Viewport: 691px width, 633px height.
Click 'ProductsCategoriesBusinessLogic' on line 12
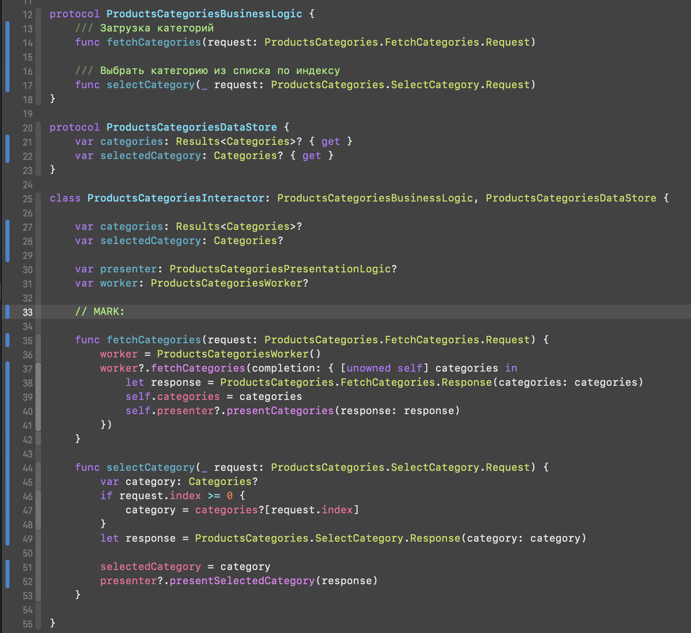[204, 14]
